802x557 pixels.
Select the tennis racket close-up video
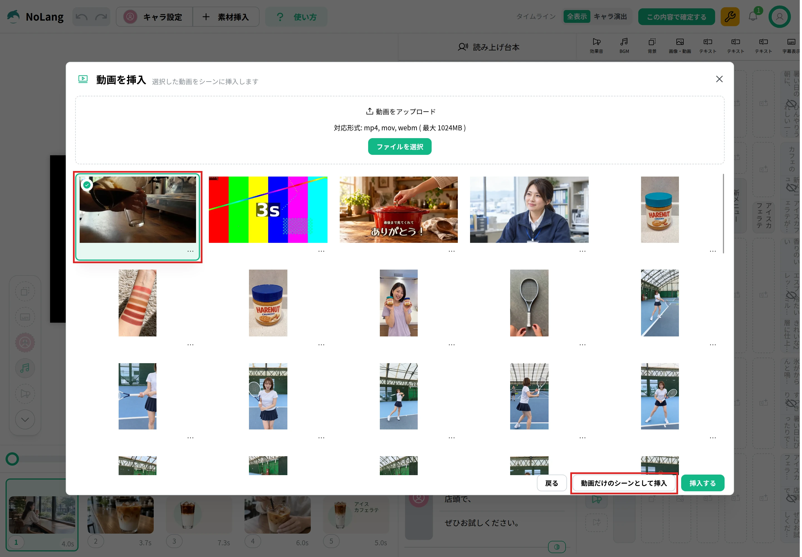(529, 303)
